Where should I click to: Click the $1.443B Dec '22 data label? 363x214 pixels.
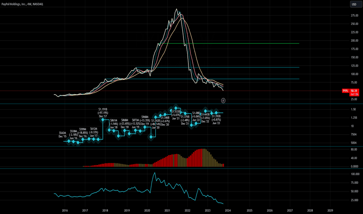tap(205, 118)
